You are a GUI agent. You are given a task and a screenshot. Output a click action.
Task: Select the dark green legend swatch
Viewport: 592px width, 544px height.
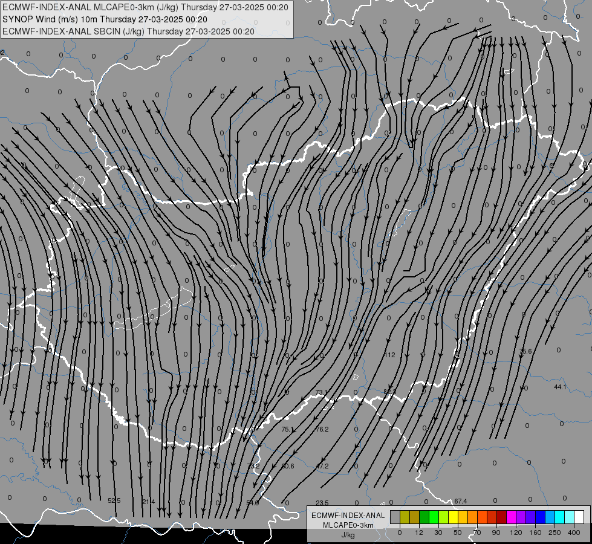(x=424, y=517)
